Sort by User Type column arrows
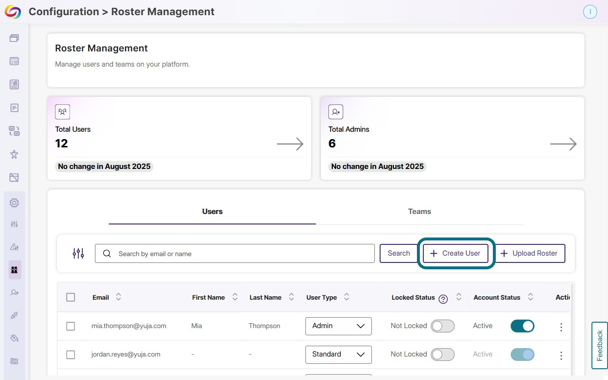608x380 pixels. (x=346, y=297)
